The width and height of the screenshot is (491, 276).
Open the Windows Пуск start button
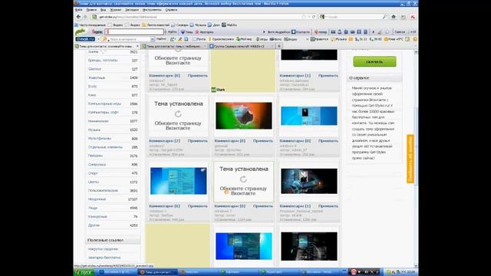point(84,272)
